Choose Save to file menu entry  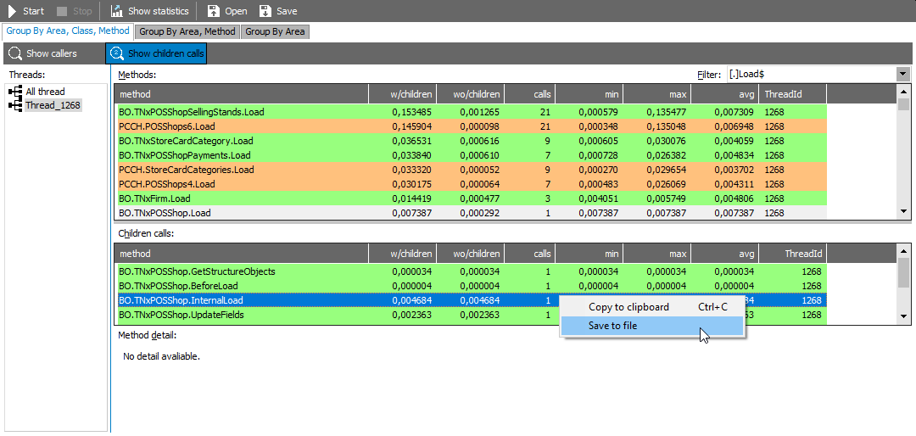point(612,326)
